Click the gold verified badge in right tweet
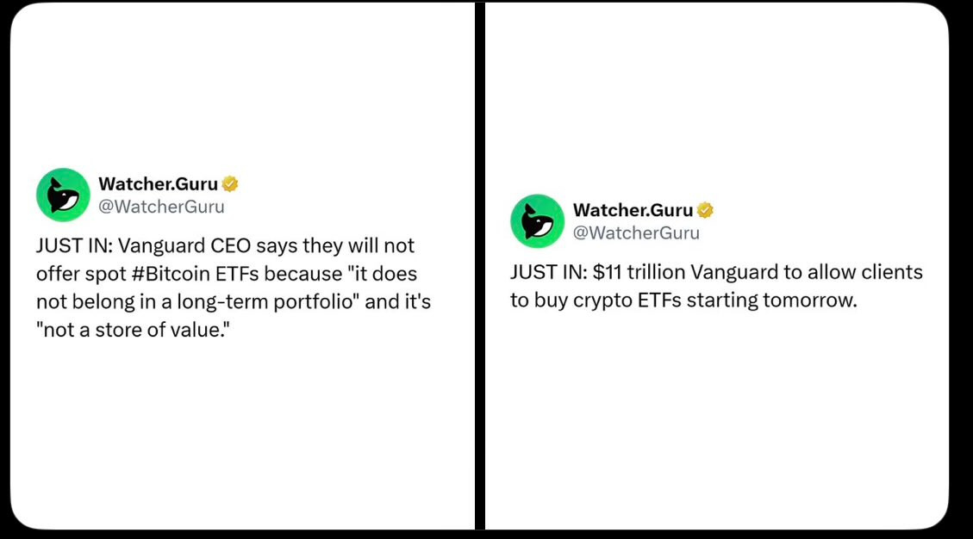Screen dimensions: 973x539 (705, 210)
